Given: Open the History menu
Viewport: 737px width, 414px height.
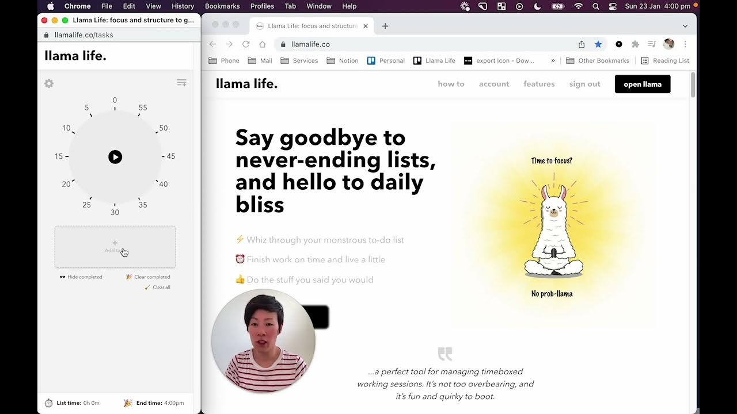Looking at the screenshot, I should 183,6.
